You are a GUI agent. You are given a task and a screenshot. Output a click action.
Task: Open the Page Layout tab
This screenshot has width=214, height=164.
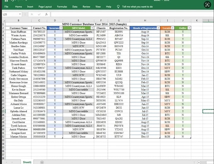pos(45,7)
